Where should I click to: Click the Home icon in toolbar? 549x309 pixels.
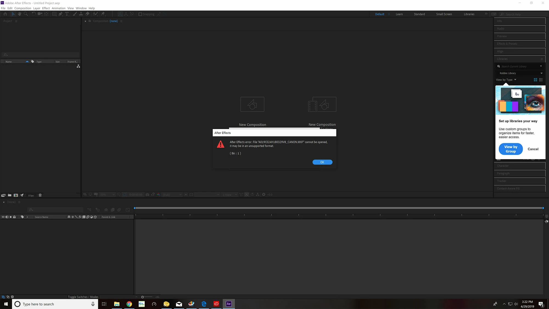[5, 14]
